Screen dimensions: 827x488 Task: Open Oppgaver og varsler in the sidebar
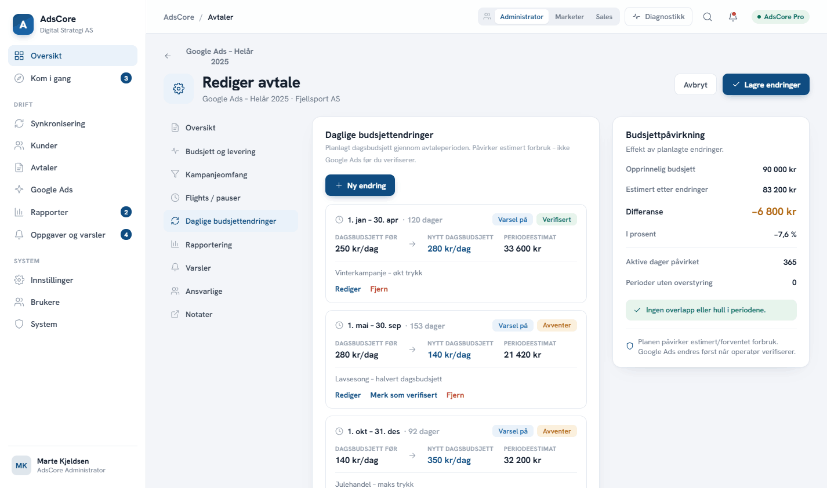[72, 235]
